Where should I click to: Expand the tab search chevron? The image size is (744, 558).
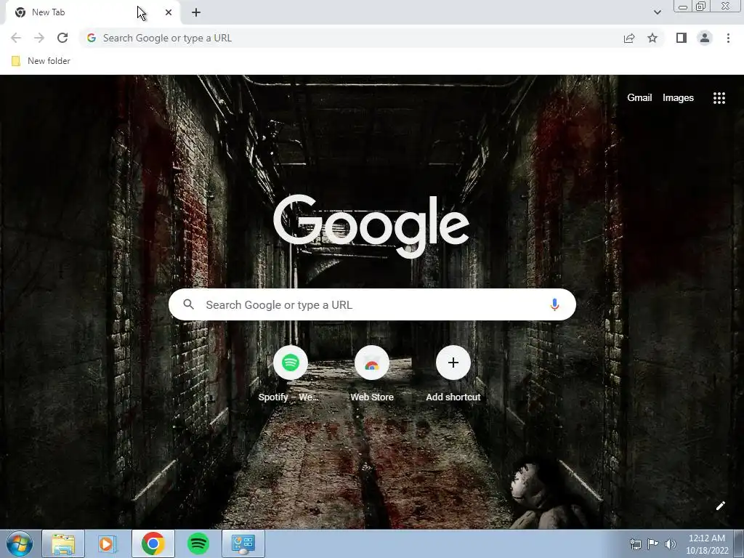coord(657,12)
